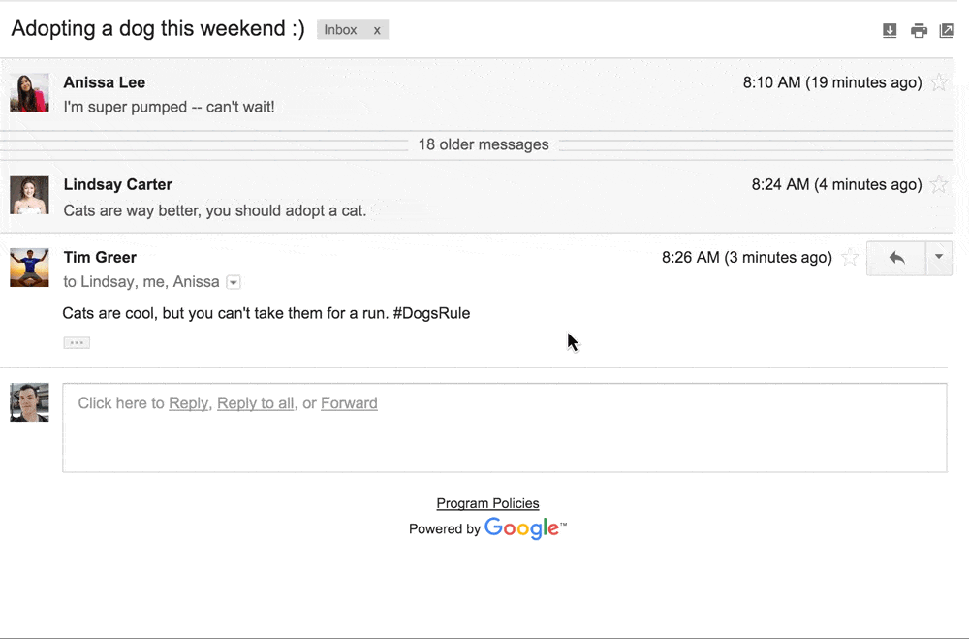Star Anissa Lee's message
Image resolution: width=969 pixels, height=639 pixels.
click(x=938, y=82)
